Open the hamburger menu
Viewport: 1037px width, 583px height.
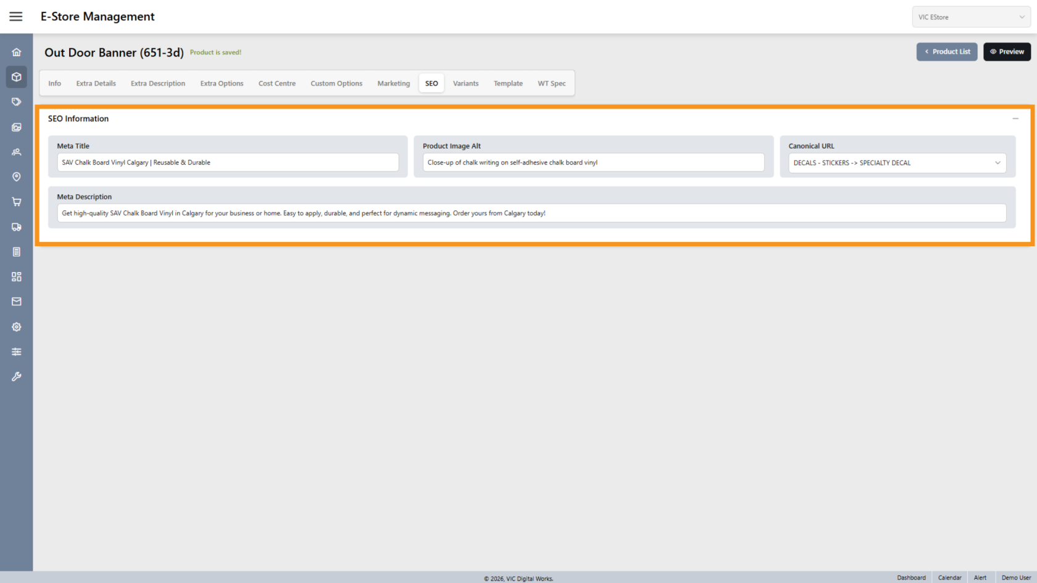pos(16,17)
